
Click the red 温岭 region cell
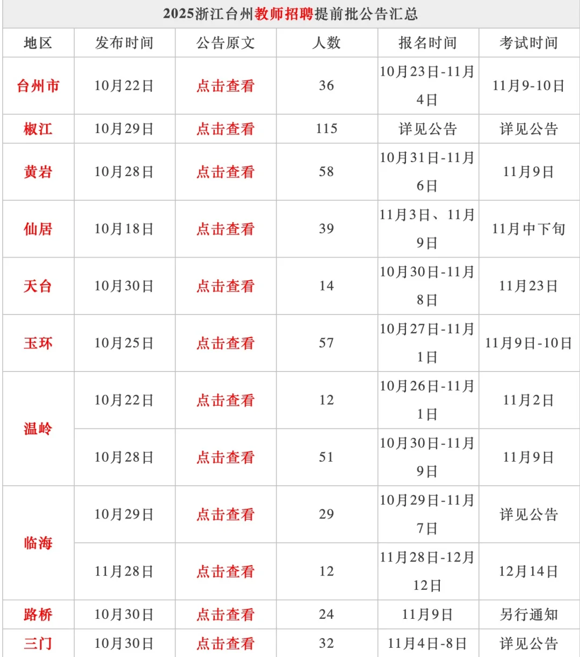click(x=38, y=429)
